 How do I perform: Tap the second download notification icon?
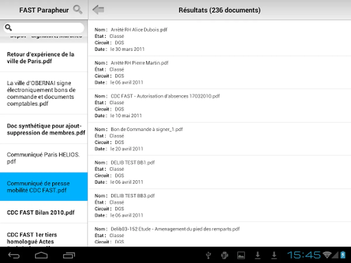pos(274,255)
